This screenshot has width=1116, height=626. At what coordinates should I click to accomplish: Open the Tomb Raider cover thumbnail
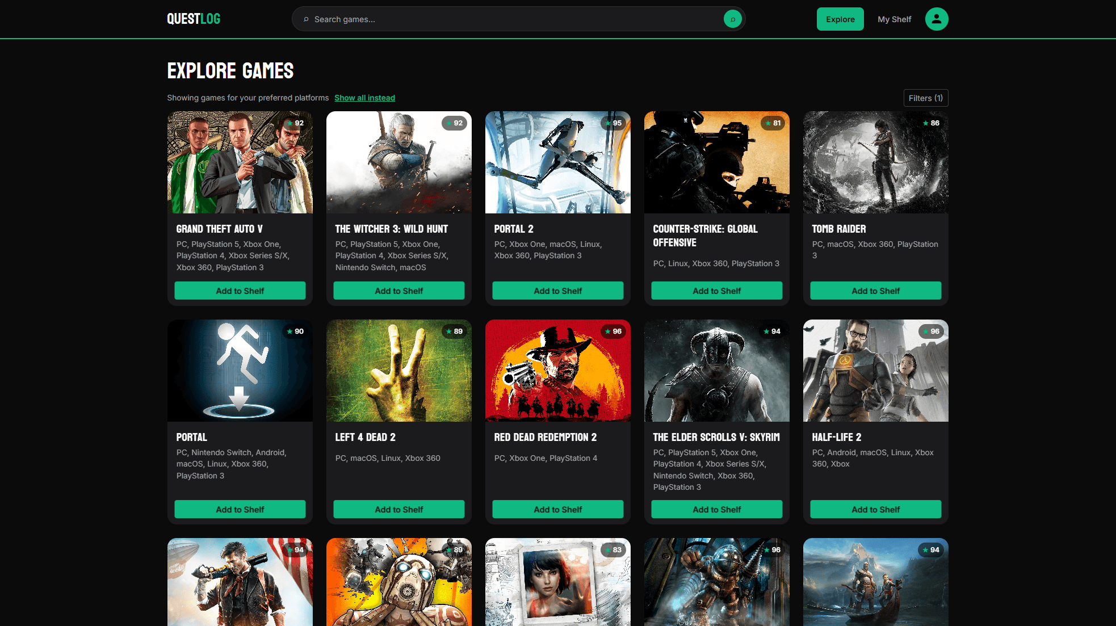click(876, 162)
